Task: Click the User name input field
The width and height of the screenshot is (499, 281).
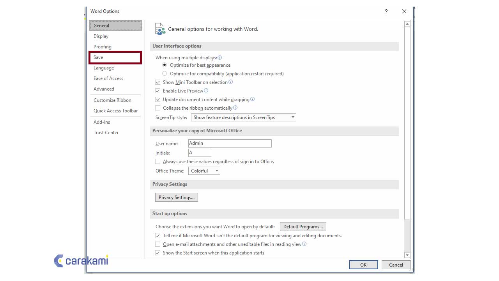Action: tap(230, 143)
